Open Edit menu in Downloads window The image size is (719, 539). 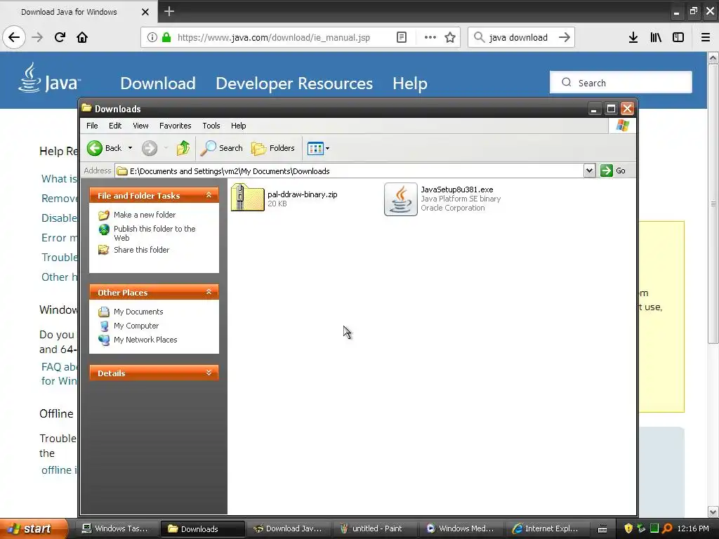click(x=115, y=126)
